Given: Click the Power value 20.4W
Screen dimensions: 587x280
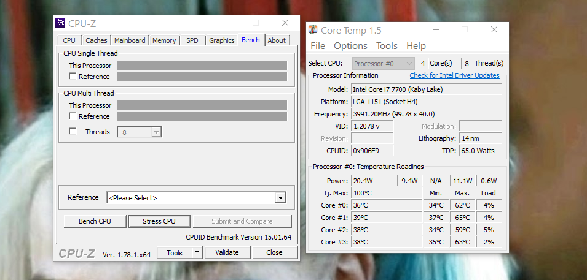Looking at the screenshot, I should 373,181.
